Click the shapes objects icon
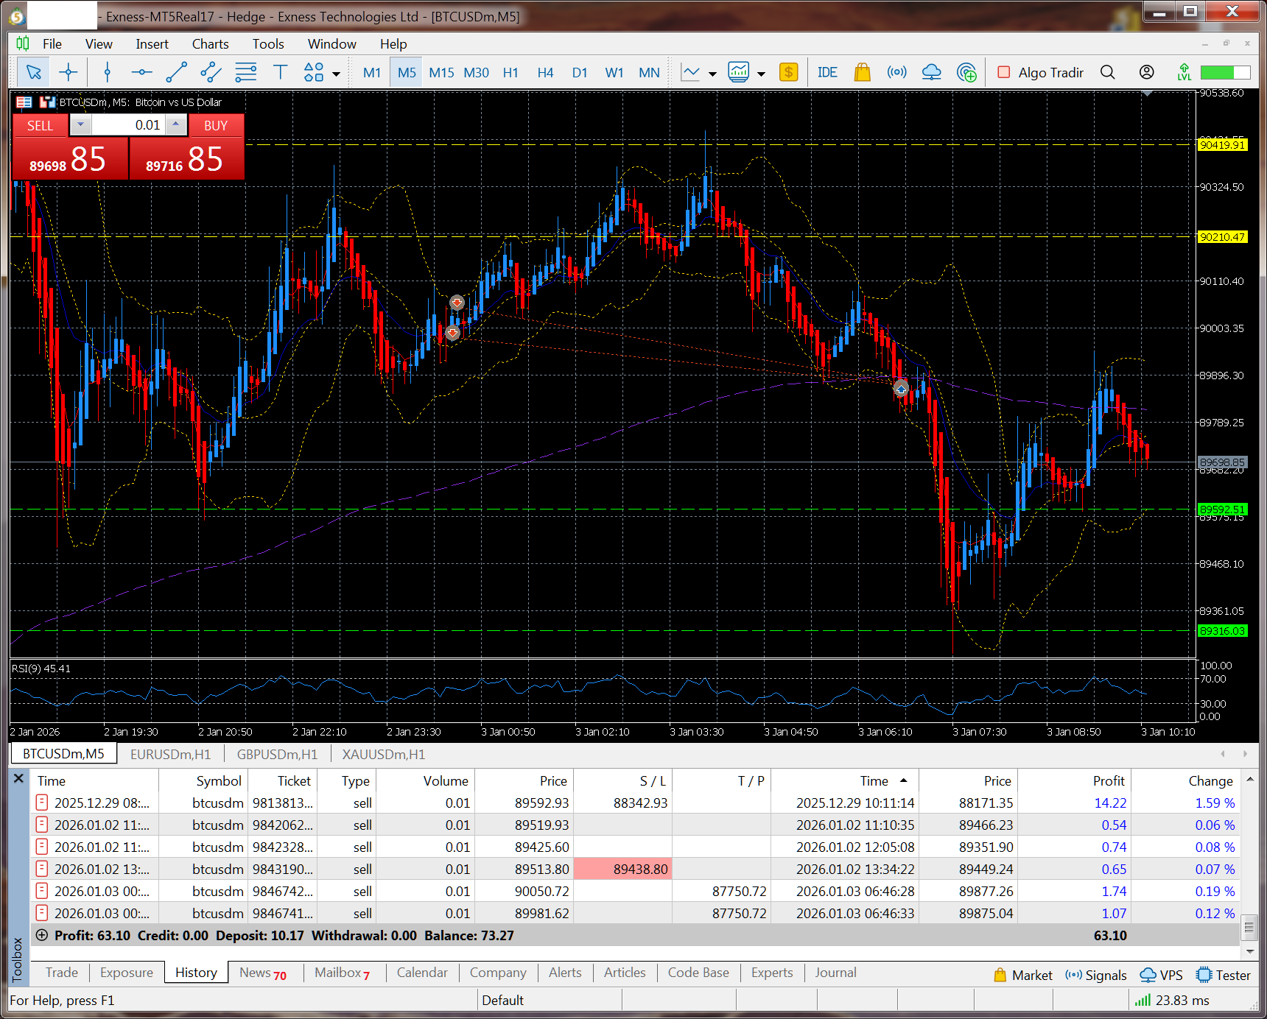 314,72
